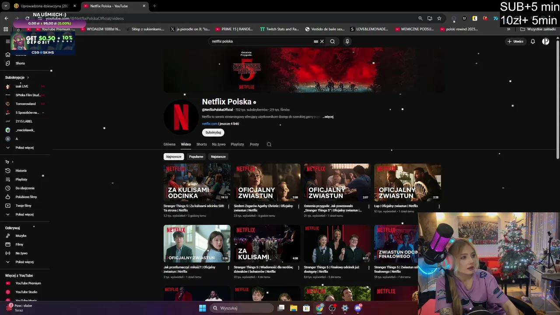The height and width of the screenshot is (315, 560).
Task: Show more bookmarks with chevron
Action: click(508, 29)
